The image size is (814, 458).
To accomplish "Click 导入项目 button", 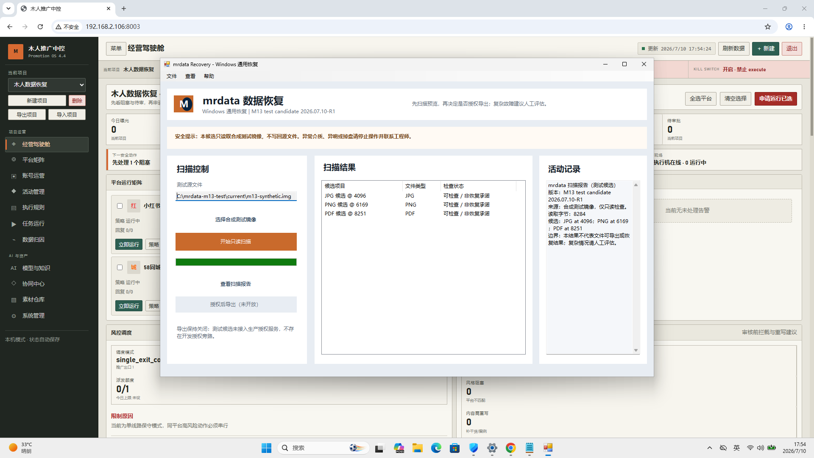I will tap(67, 114).
